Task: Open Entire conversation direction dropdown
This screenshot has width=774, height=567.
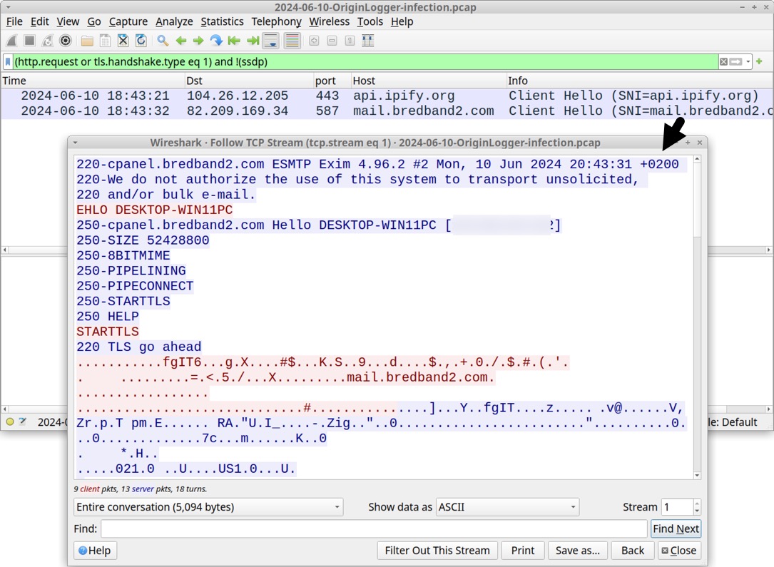Action: coord(208,507)
